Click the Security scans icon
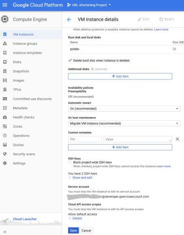Viewport: 184px width, 235px height. click(x=5, y=154)
